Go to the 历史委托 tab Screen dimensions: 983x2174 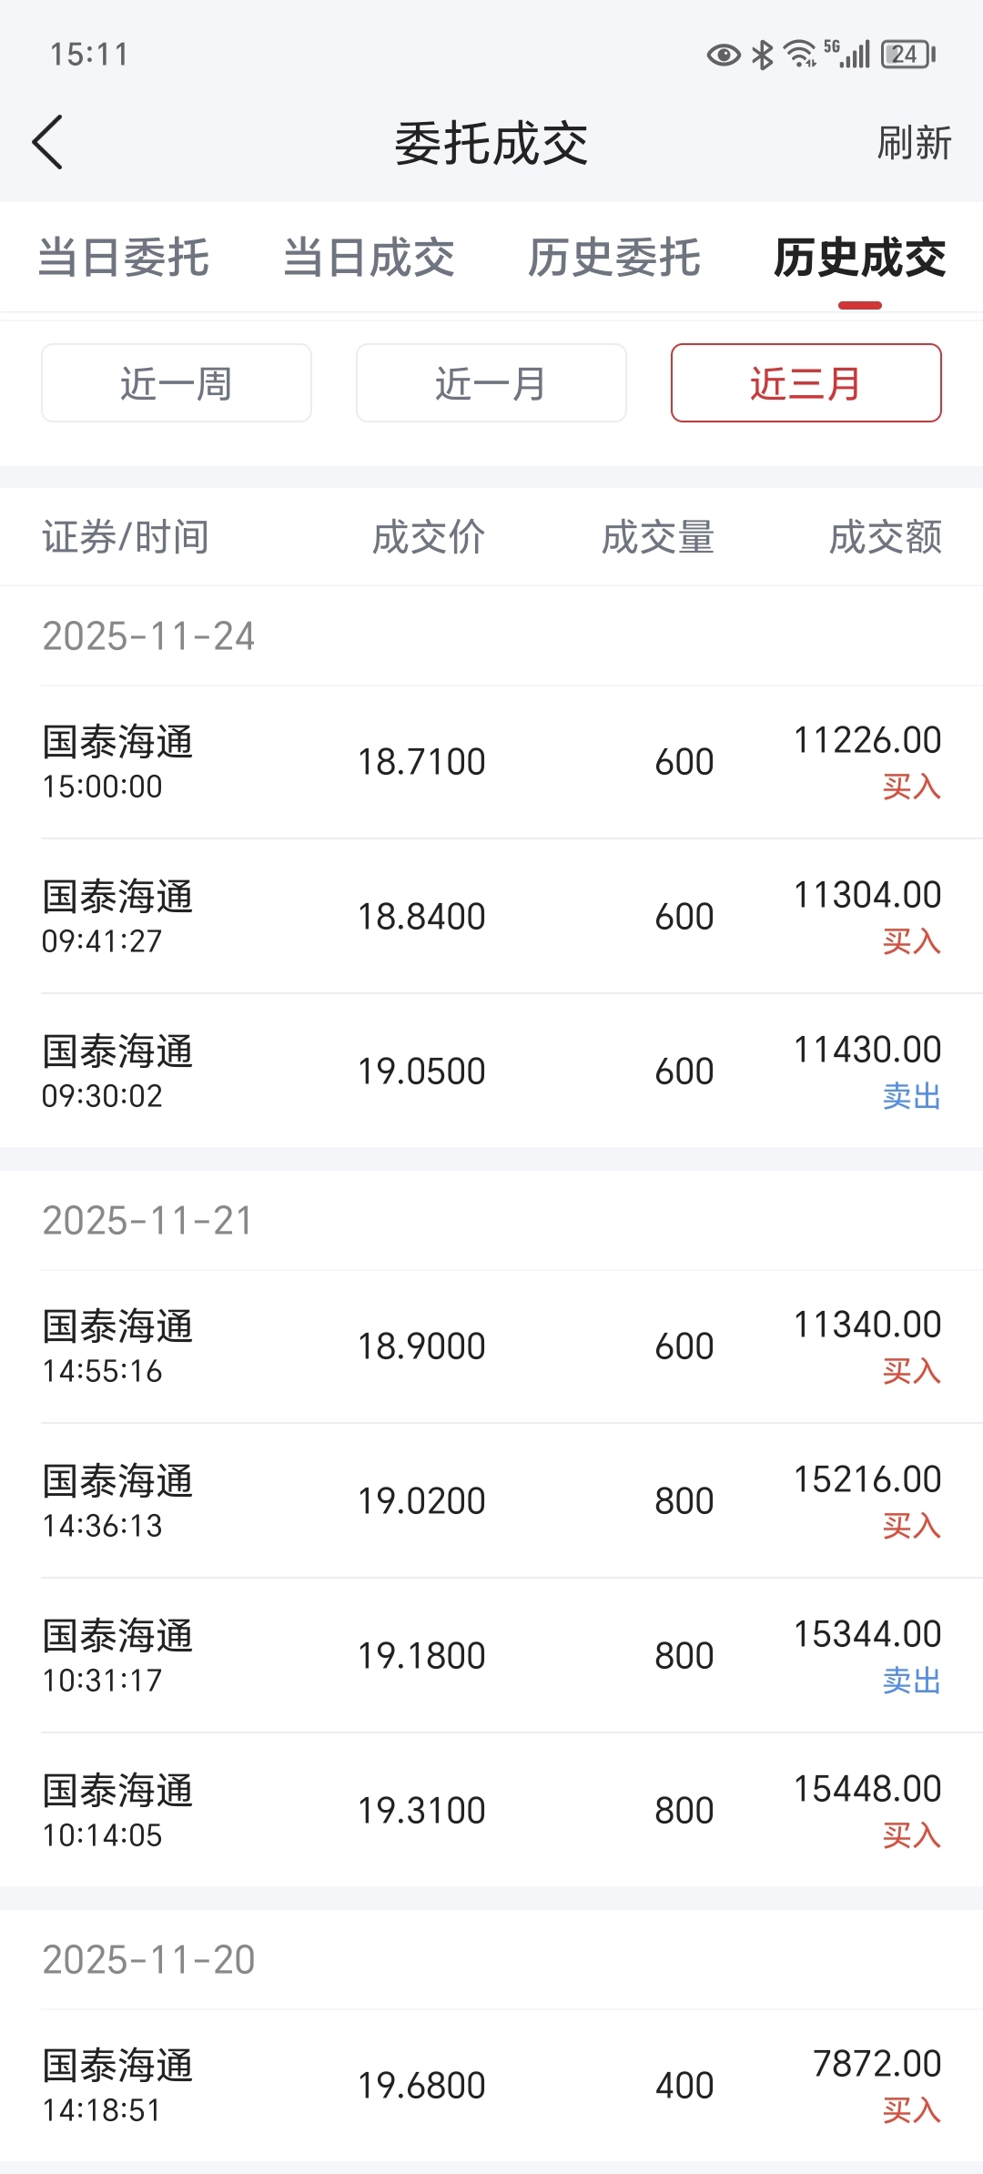click(x=614, y=258)
